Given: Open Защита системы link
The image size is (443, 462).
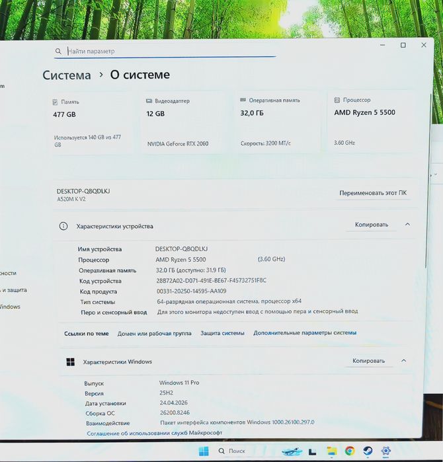Looking at the screenshot, I should [223, 333].
